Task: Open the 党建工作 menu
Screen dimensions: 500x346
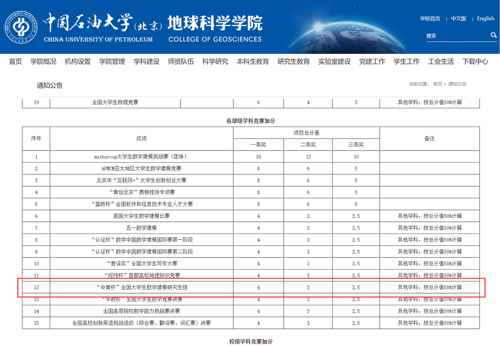Action: coord(372,61)
